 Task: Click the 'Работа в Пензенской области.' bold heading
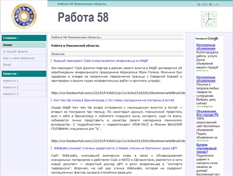[75, 46]
